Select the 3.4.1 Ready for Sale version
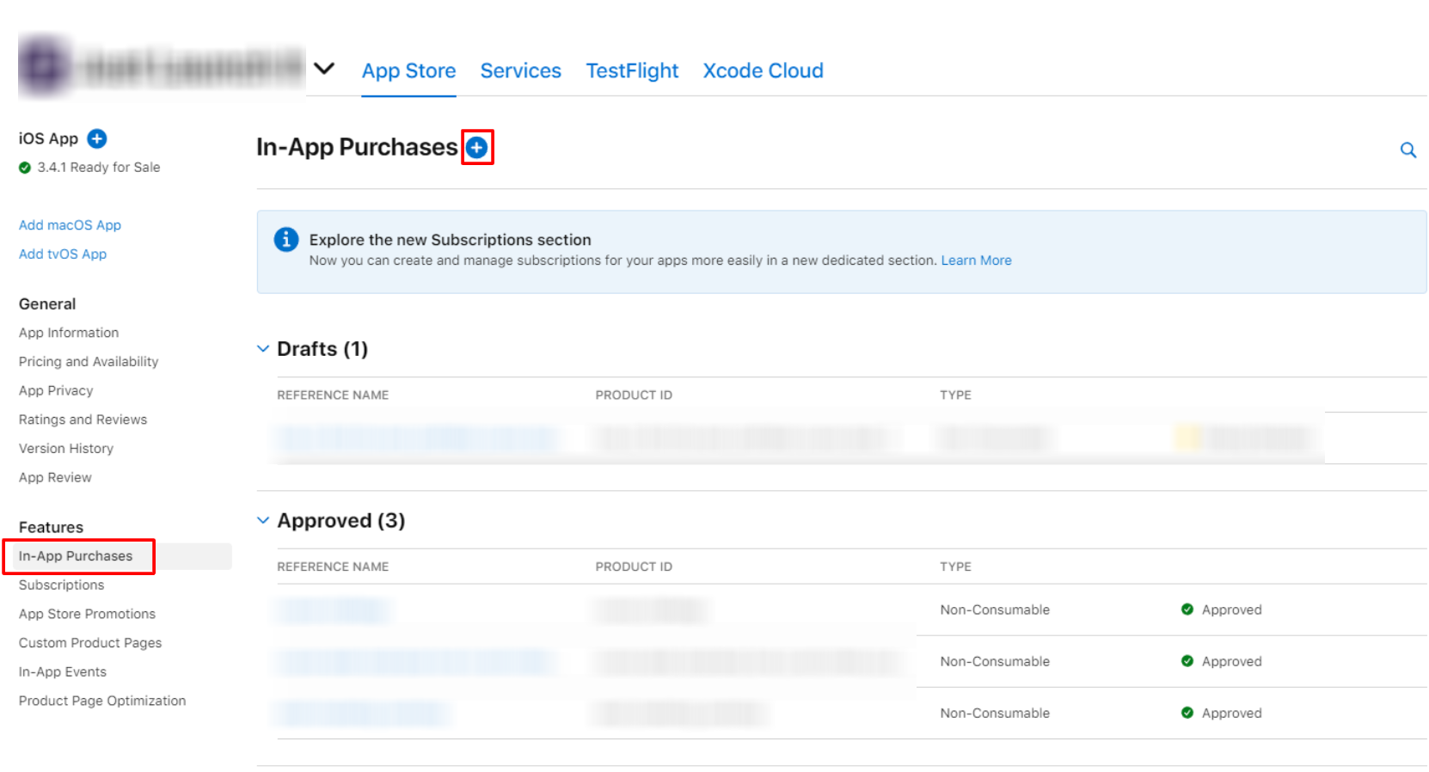The width and height of the screenshot is (1429, 772). click(89, 168)
